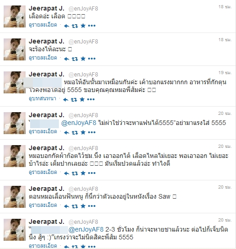Favorite the first tweet with star icon
The image size is (236, 249).
coord(83,26)
